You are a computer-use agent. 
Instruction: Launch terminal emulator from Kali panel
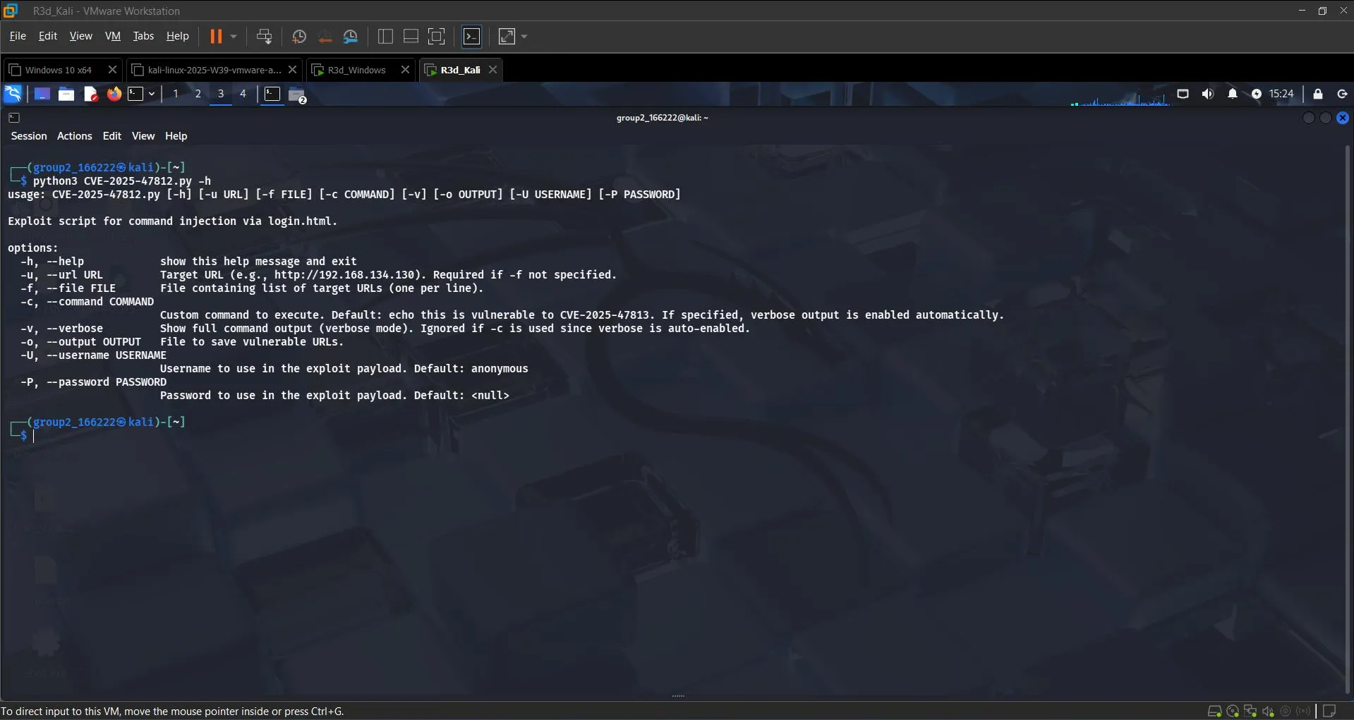[135, 94]
